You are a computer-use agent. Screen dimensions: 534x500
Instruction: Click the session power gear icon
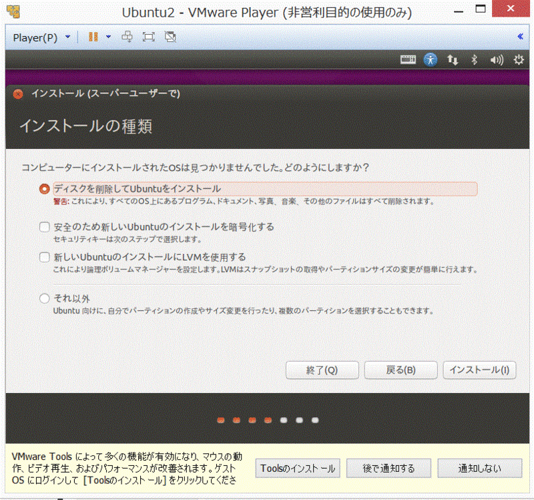[519, 60]
